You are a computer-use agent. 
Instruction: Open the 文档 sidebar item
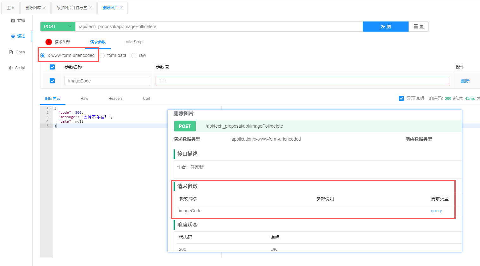[x=18, y=21]
